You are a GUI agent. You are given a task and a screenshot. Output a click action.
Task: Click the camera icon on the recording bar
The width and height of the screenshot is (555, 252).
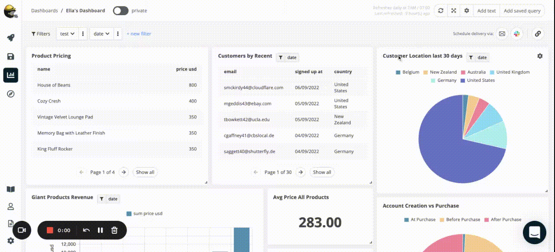(22, 230)
